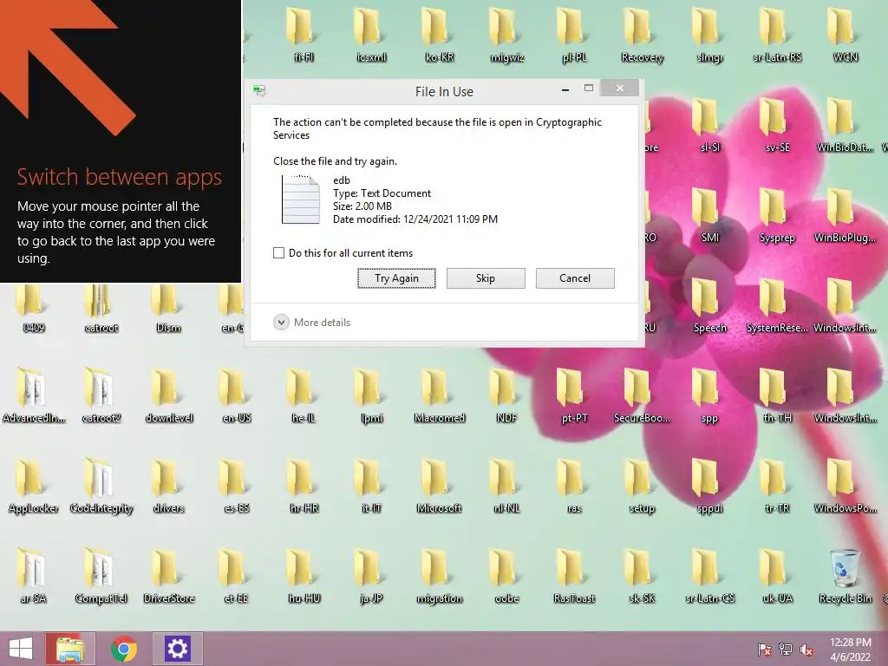Select the catroot2 folder
888x666 pixels.
(x=101, y=395)
